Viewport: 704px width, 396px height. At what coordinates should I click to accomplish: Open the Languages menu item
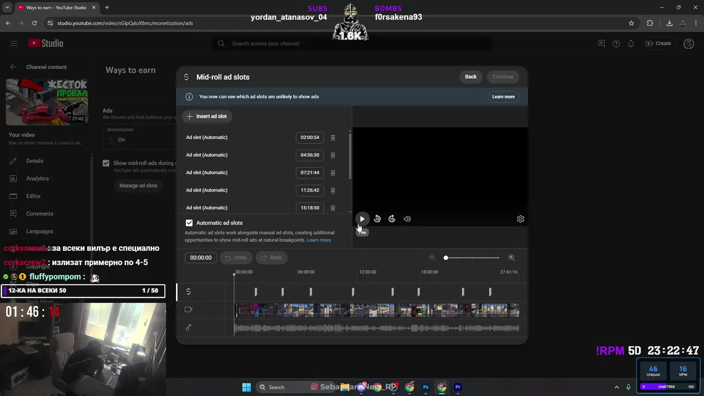(x=40, y=231)
